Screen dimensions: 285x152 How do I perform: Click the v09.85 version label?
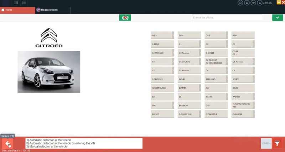click(267, 3)
